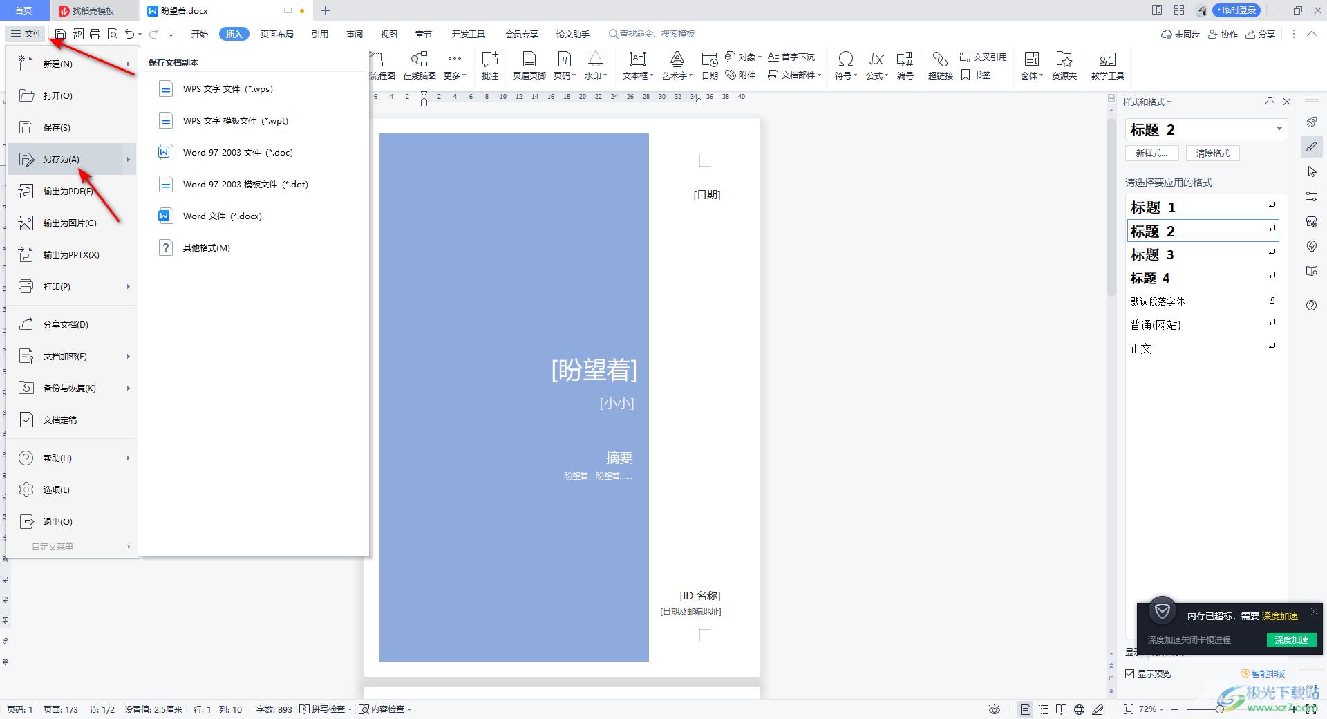This screenshot has width=1327, height=719.
Task: Click fullscreen icon beside zoom percentage
Action: pyautogui.click(x=1129, y=709)
